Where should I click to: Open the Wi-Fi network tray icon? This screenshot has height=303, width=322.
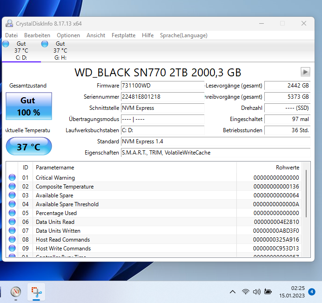[245, 292]
